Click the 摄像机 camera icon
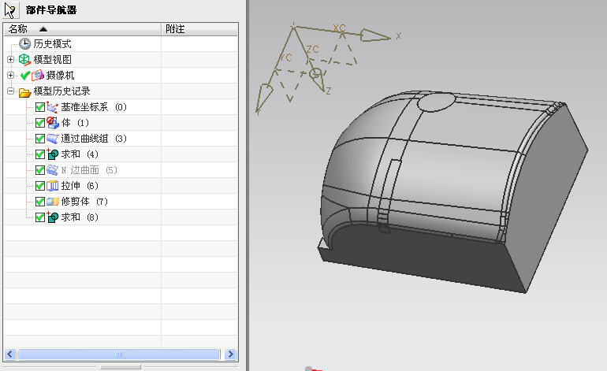The image size is (607, 371). click(38, 75)
